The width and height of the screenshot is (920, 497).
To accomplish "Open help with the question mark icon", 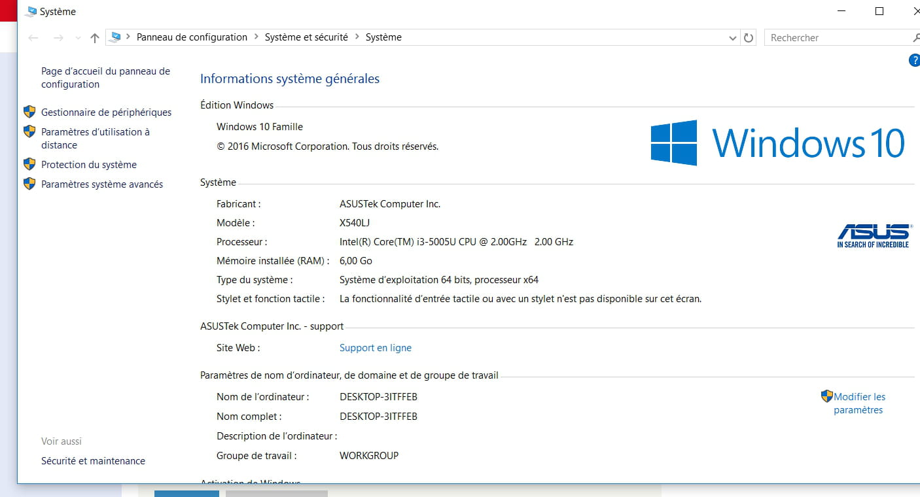I will click(x=915, y=60).
